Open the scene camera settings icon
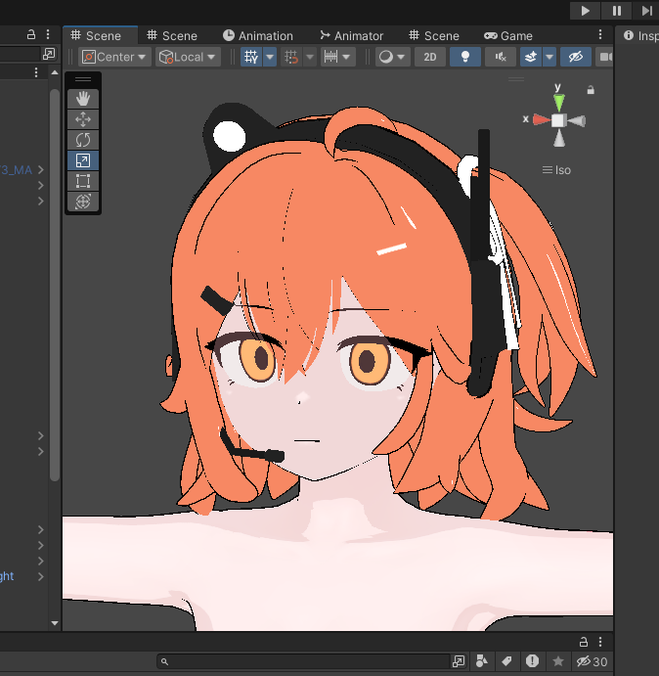 click(604, 57)
